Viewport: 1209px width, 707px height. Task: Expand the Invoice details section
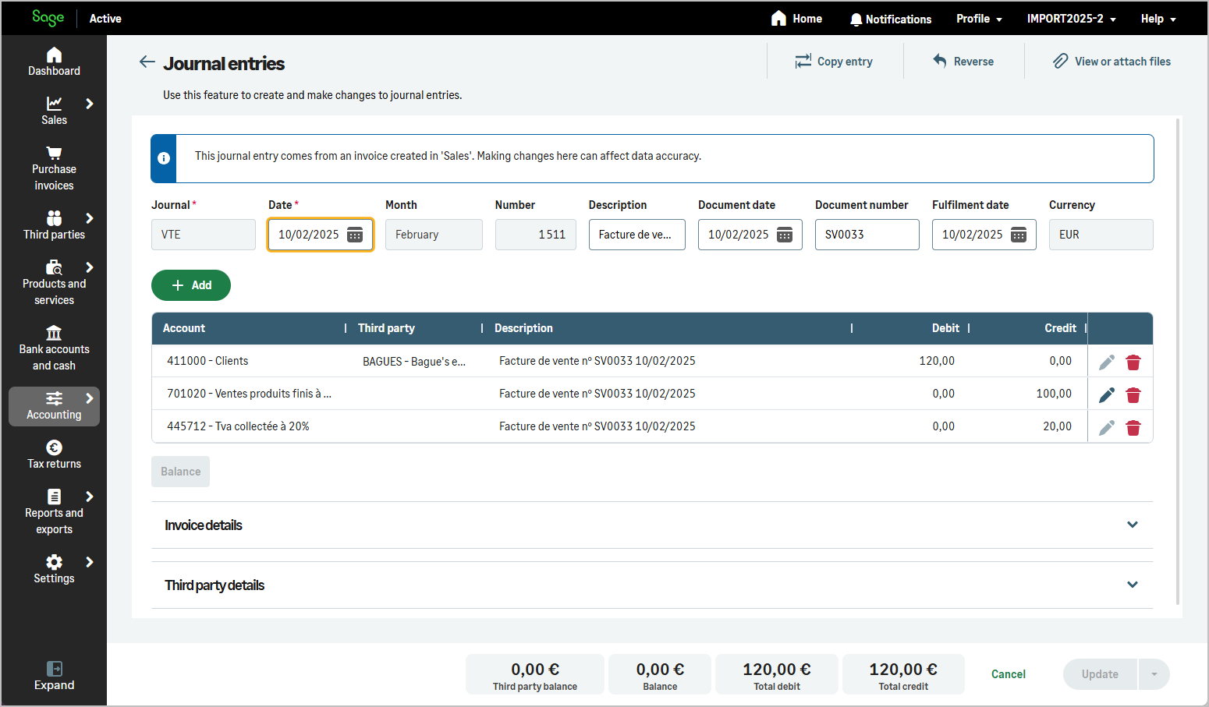pos(652,525)
